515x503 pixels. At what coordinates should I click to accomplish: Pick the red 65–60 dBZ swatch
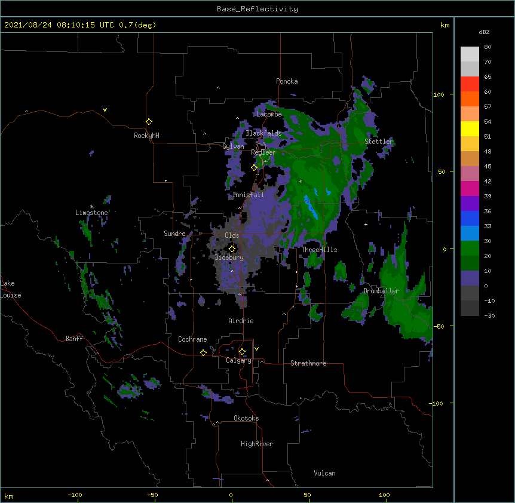(x=470, y=84)
